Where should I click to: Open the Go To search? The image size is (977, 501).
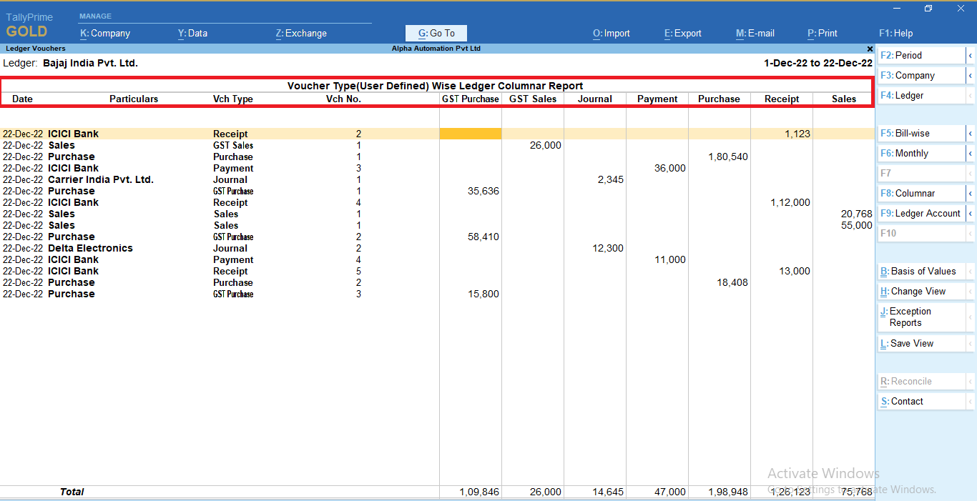click(436, 33)
